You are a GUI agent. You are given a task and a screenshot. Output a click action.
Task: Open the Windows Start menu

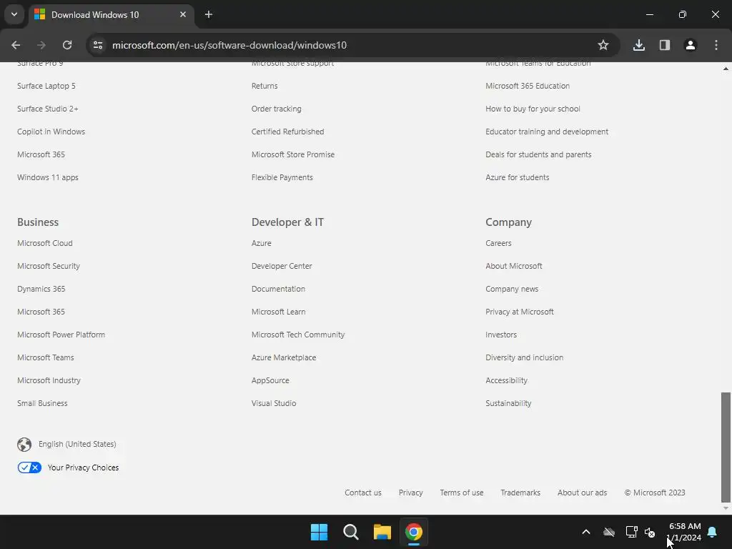pos(320,532)
